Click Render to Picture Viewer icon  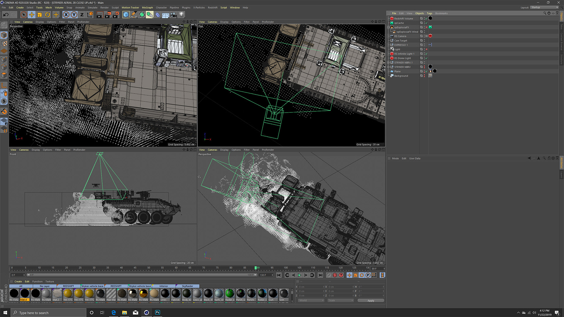click(108, 14)
